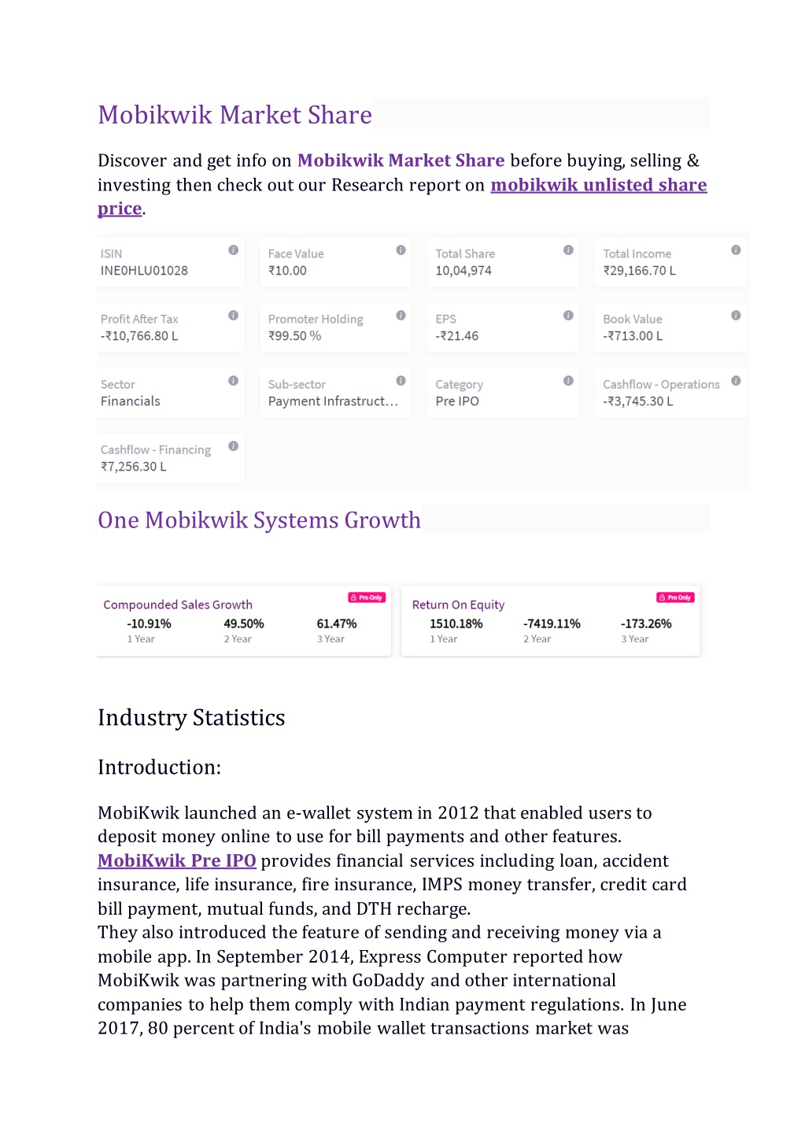Click the info icon beside Face Value
Screen dimensions: 805x1139
point(401,250)
